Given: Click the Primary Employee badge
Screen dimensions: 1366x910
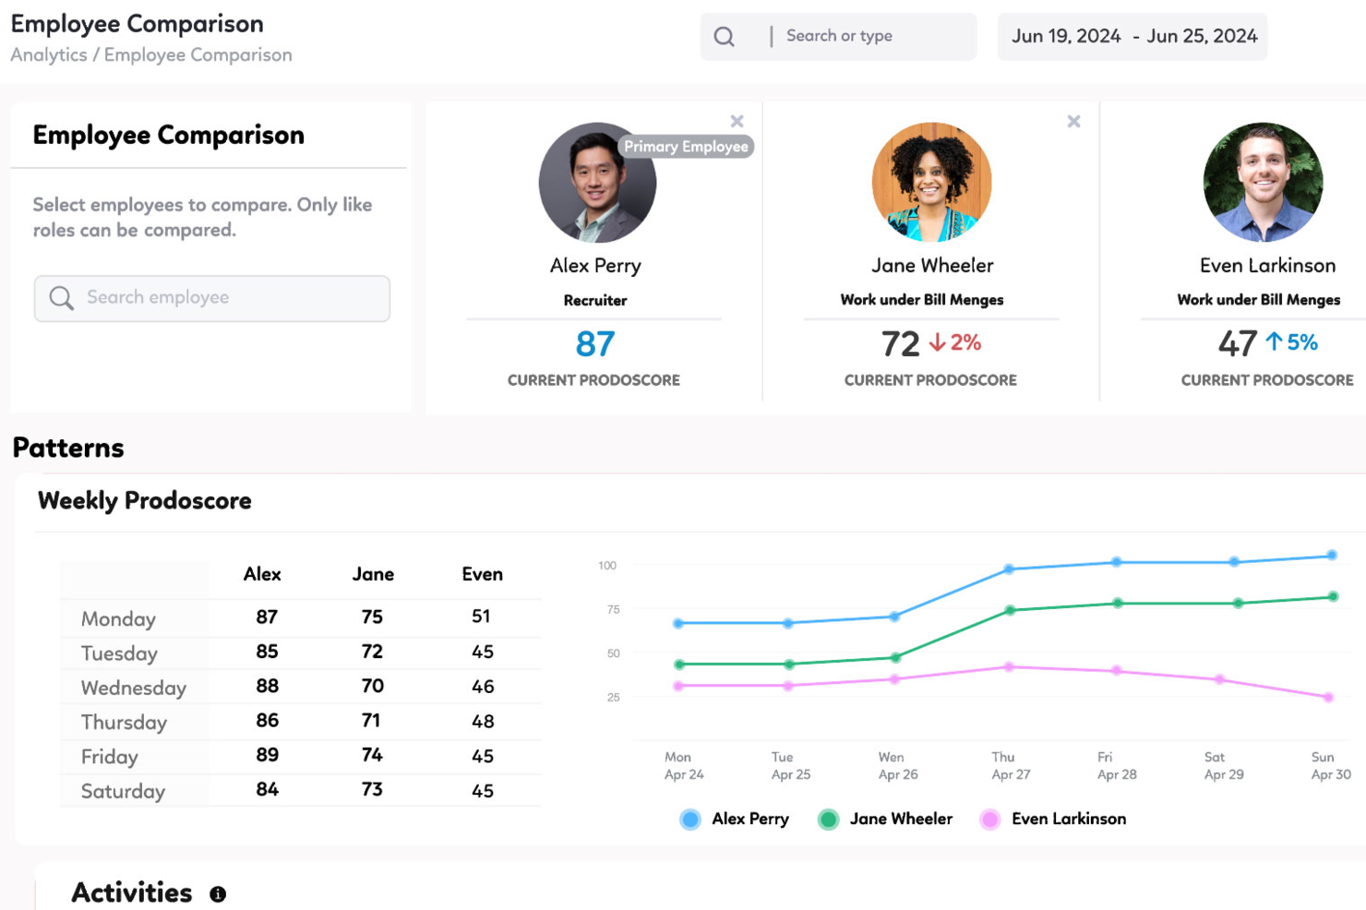Looking at the screenshot, I should [x=686, y=146].
